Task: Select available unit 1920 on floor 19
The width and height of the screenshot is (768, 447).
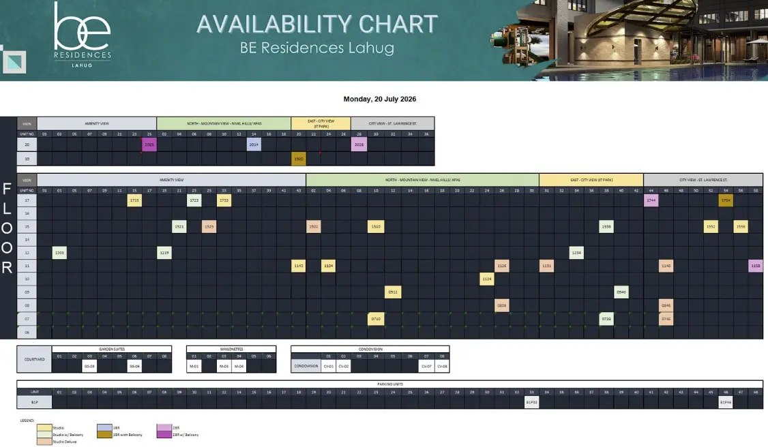Action: tap(299, 159)
